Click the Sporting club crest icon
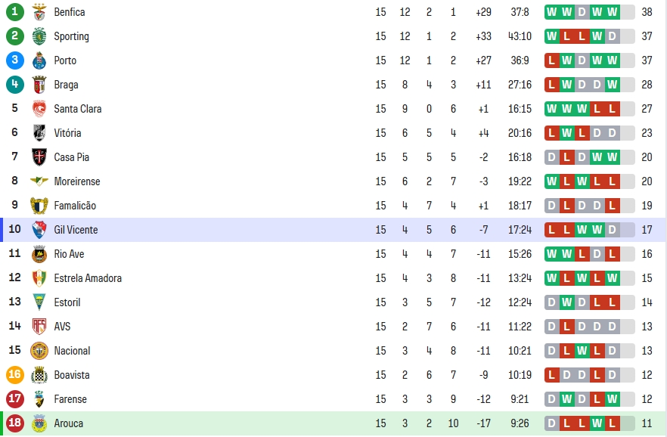Image resolution: width=667 pixels, height=437 pixels. pos(39,36)
